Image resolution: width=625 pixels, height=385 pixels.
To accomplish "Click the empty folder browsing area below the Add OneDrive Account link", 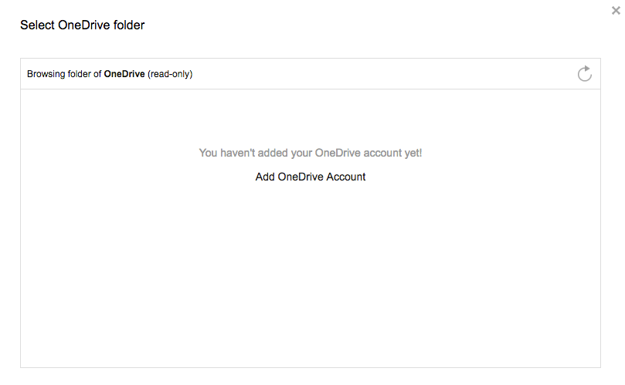I will point(310,275).
